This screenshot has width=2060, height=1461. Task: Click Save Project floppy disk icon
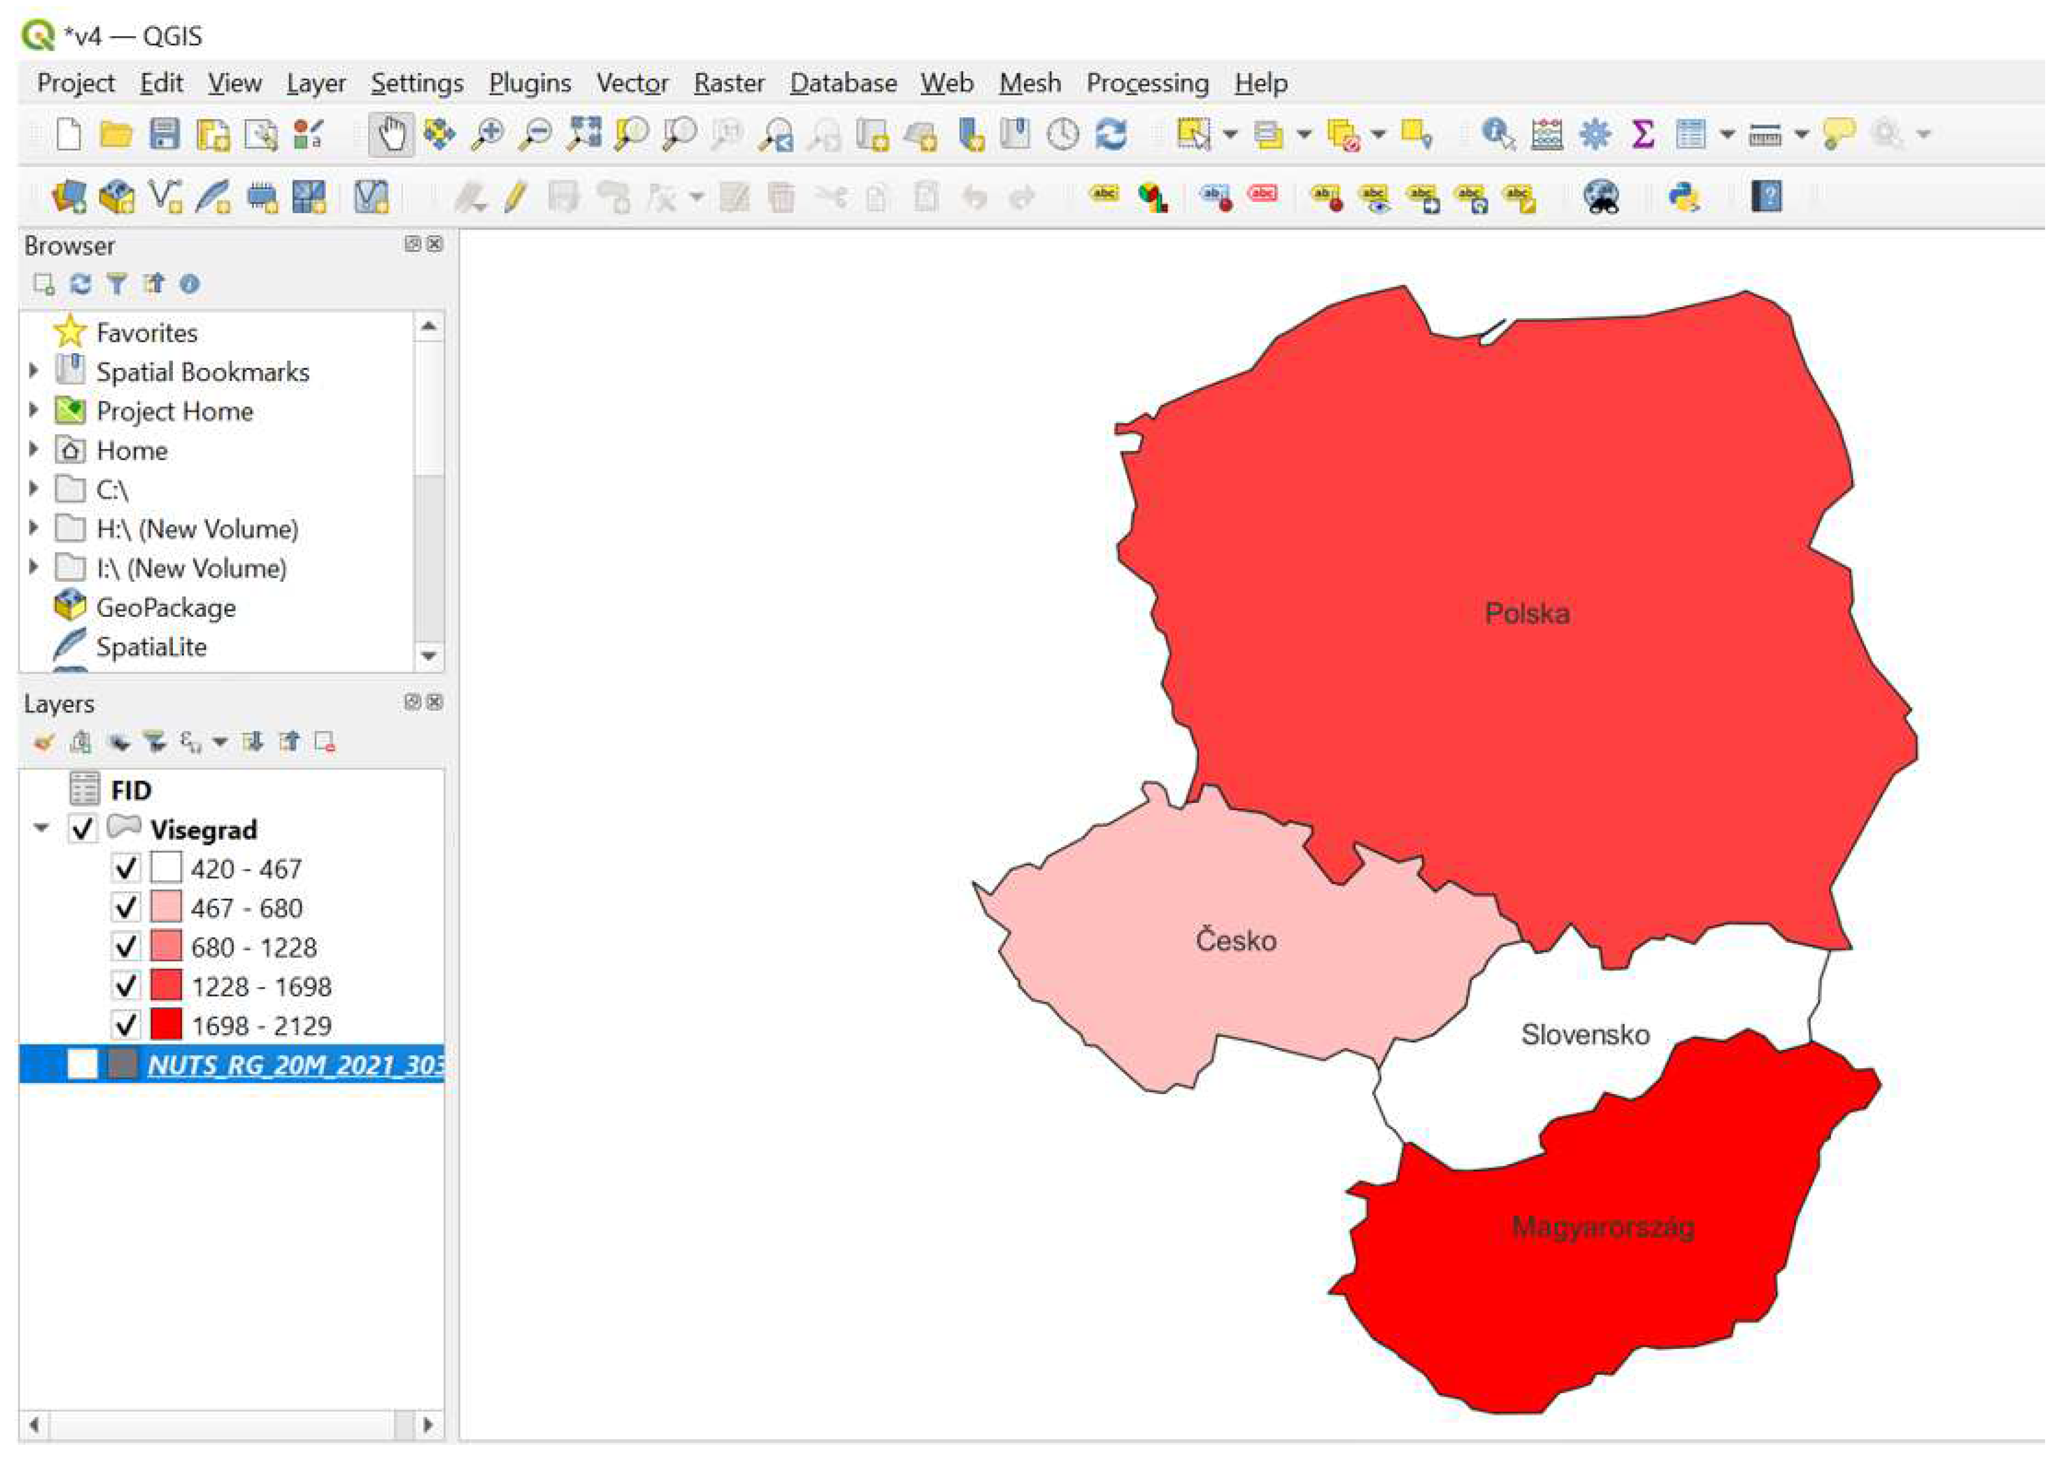coord(165,135)
